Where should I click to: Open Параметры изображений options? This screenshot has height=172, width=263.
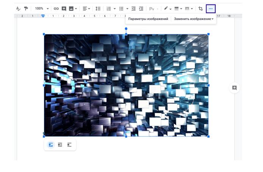pyautogui.click(x=148, y=19)
